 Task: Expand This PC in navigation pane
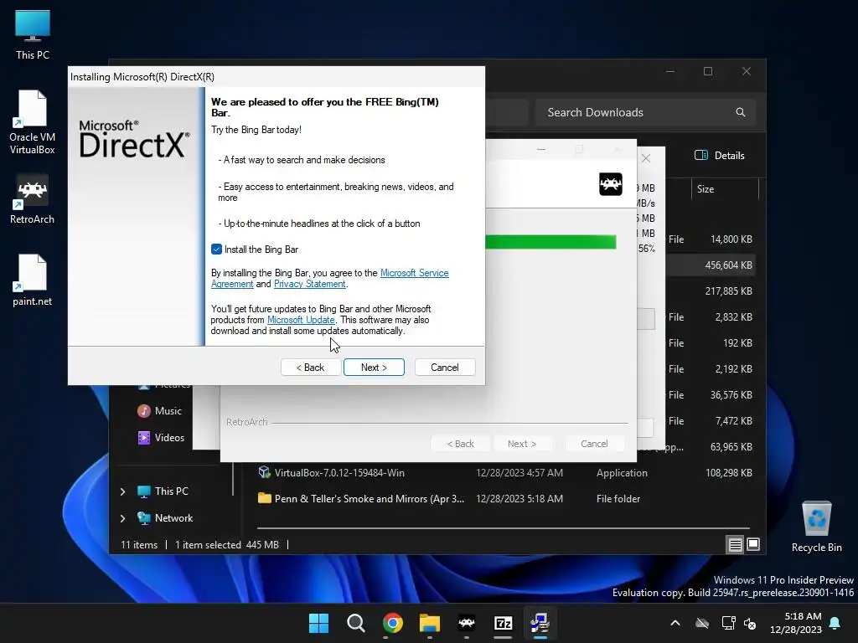(x=122, y=491)
